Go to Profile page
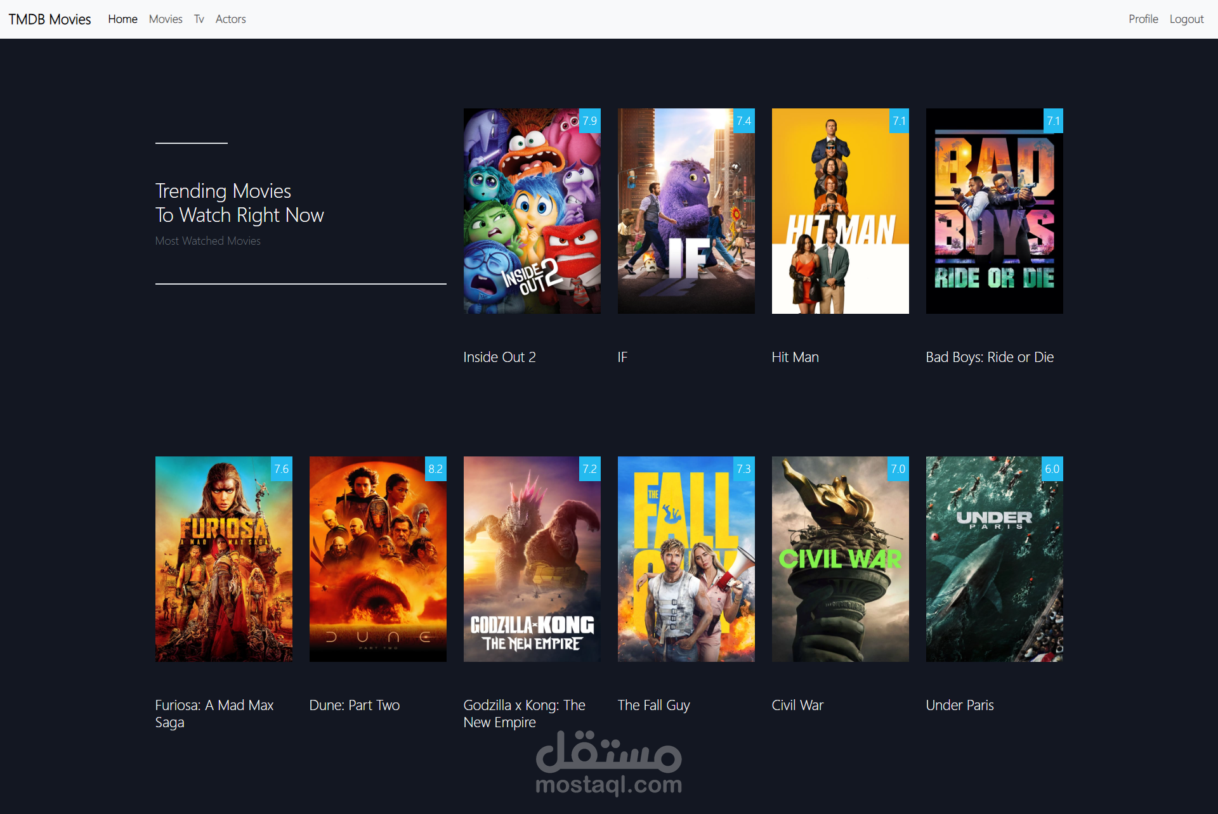The height and width of the screenshot is (814, 1218). point(1143,19)
